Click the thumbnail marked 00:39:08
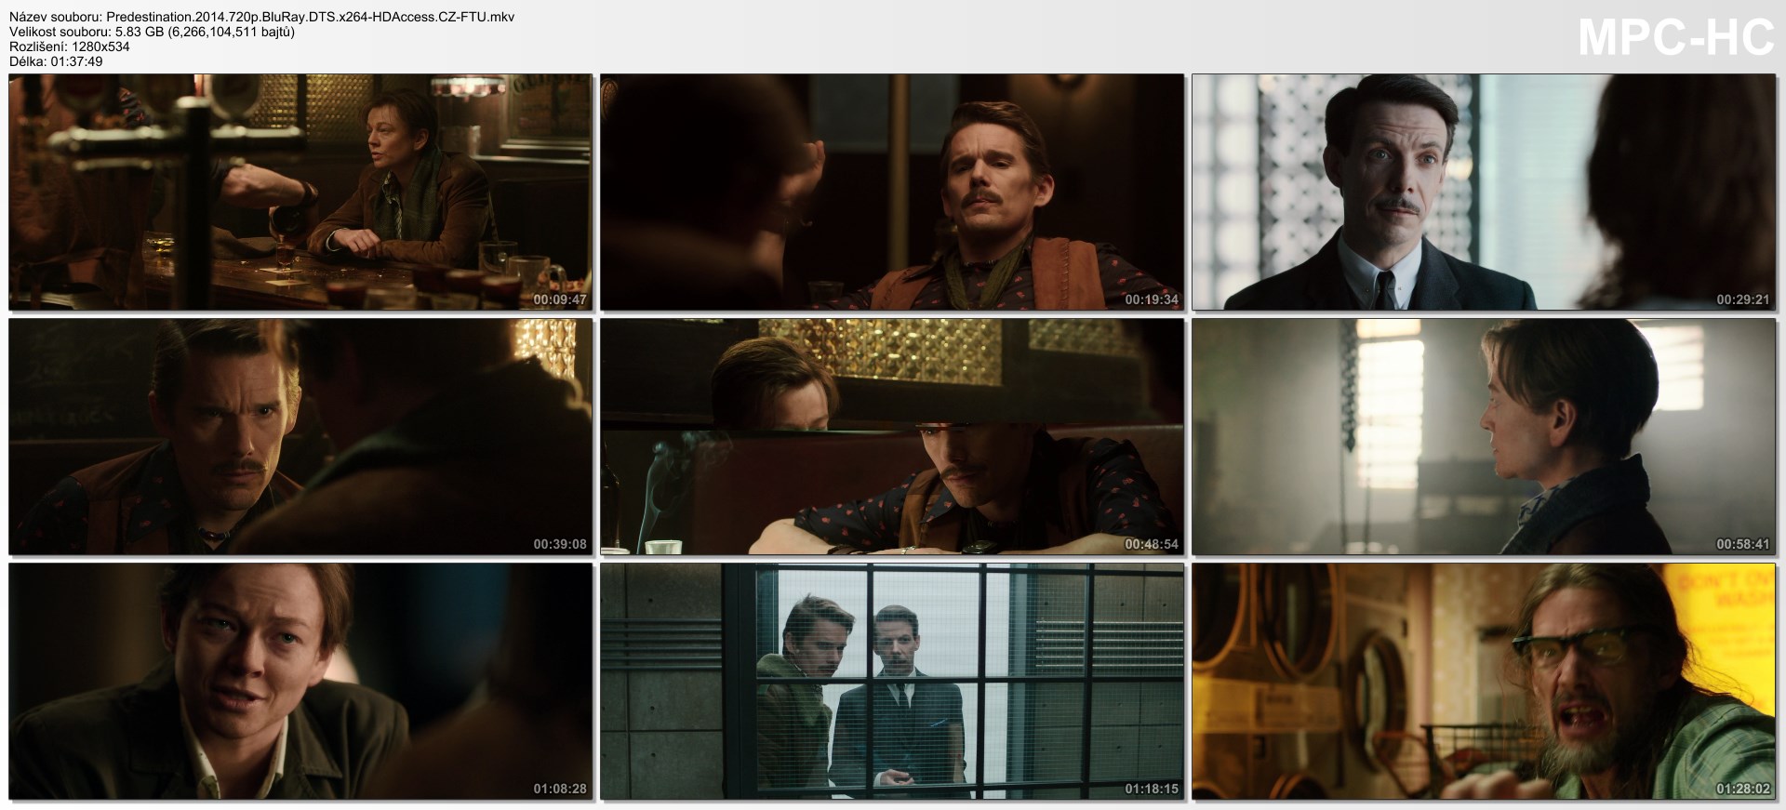 click(300, 437)
